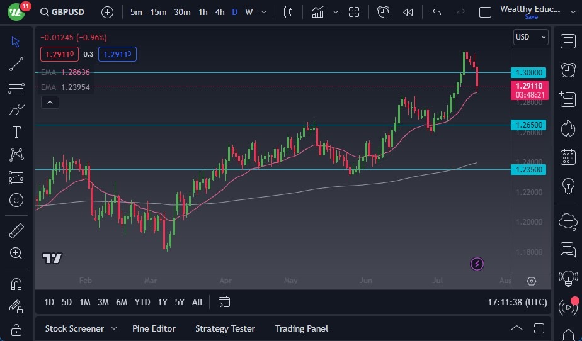Select the 4h timeframe button
This screenshot has width=582, height=341.
point(219,12)
